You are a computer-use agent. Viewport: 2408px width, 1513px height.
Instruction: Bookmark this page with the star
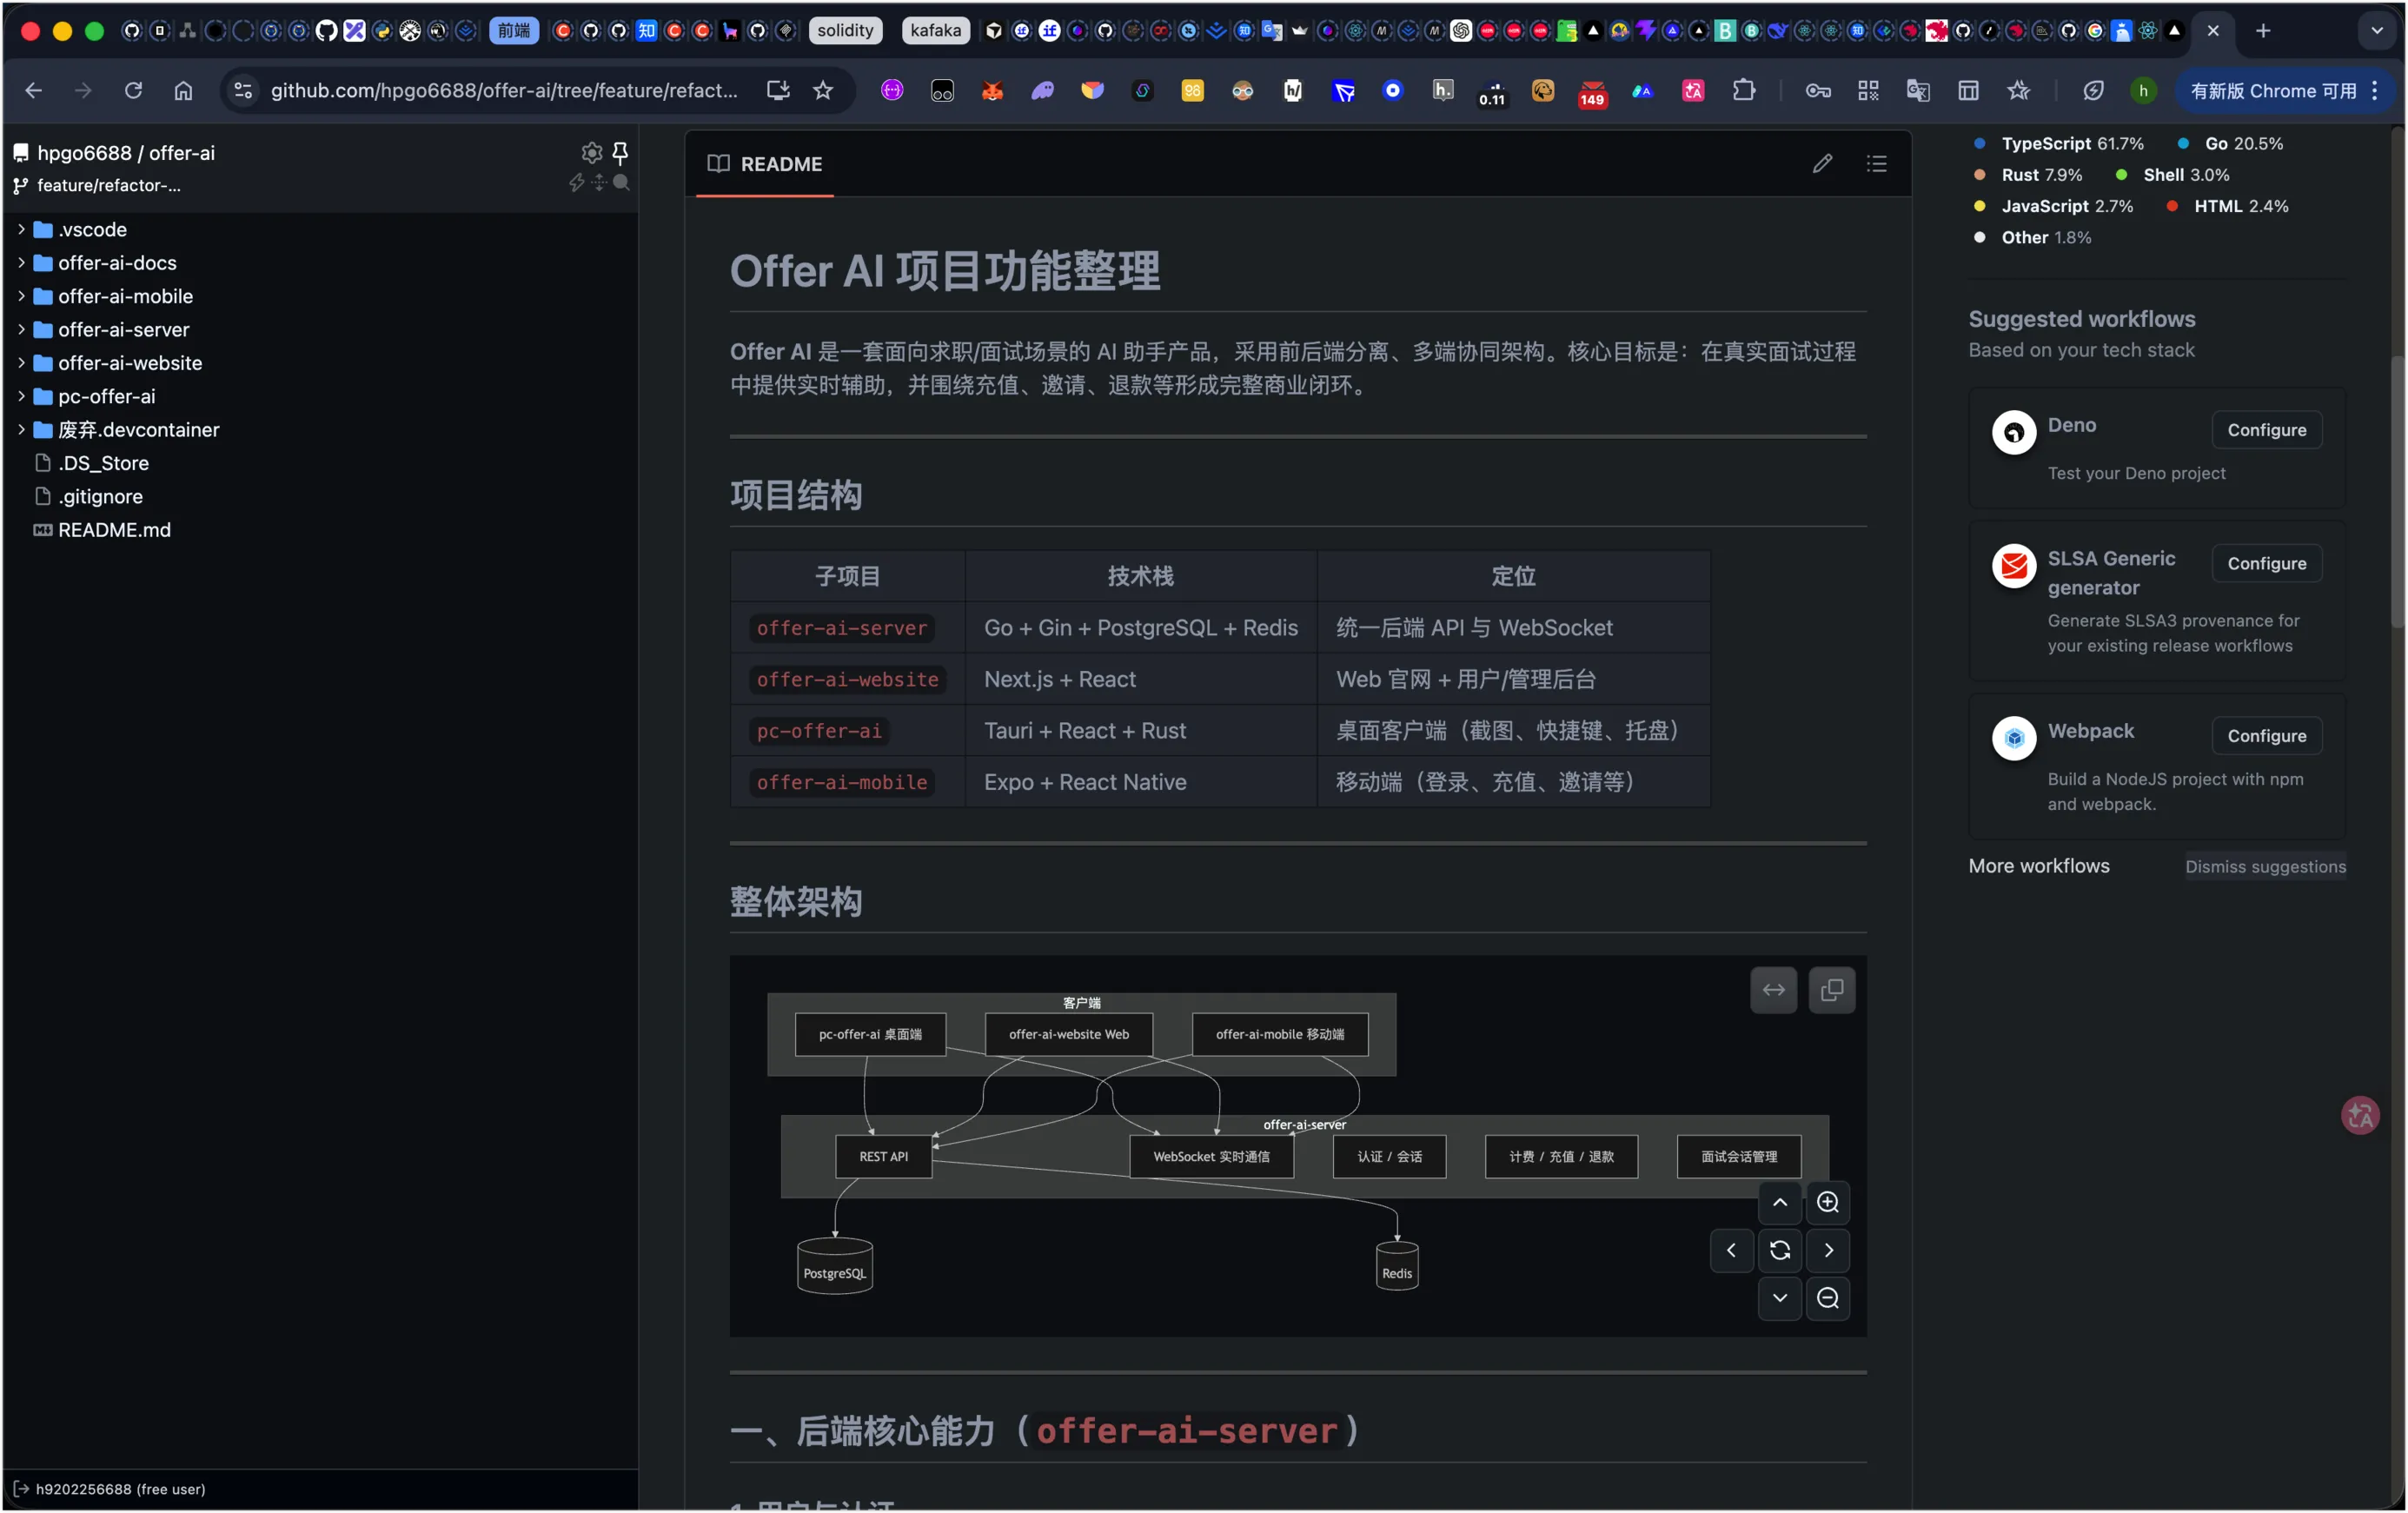tap(823, 90)
